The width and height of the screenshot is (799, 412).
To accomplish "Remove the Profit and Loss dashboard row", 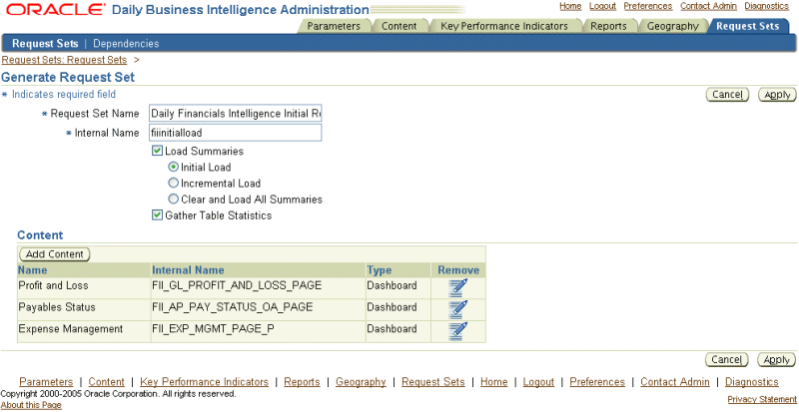I will point(457,287).
